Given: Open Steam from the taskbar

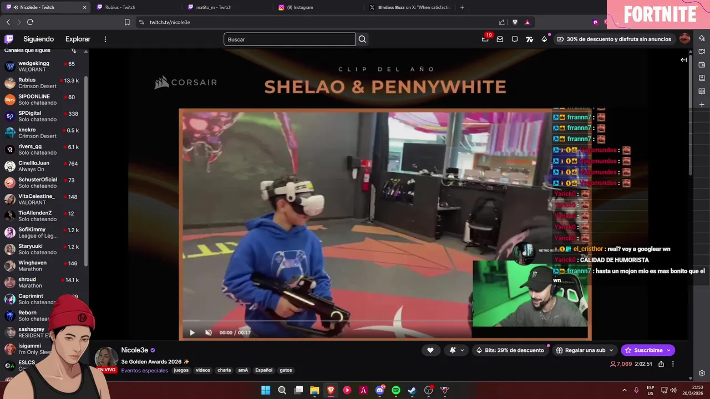Looking at the screenshot, I should point(412,390).
